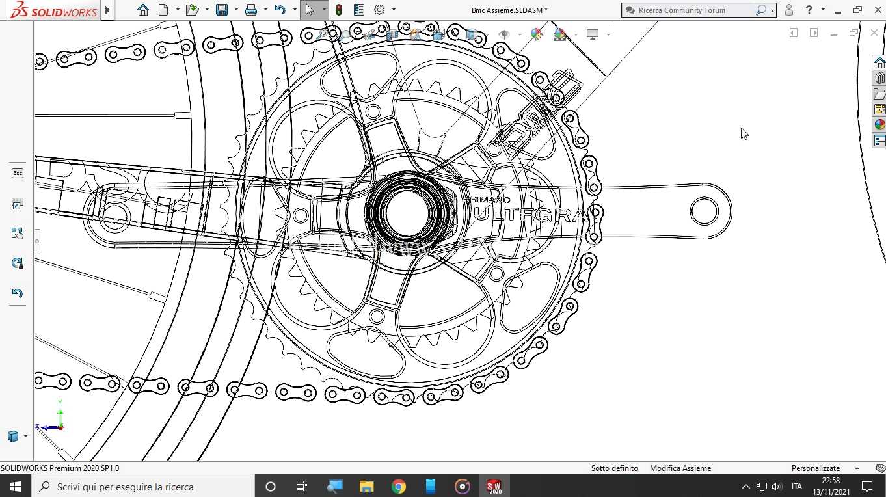Click the left-bar icon directly above rotation lock
The height and width of the screenshot is (497, 886).
[x=18, y=233]
